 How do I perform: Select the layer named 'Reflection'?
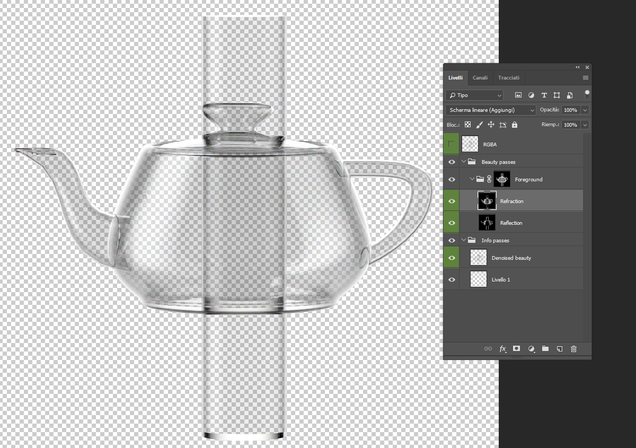(511, 223)
